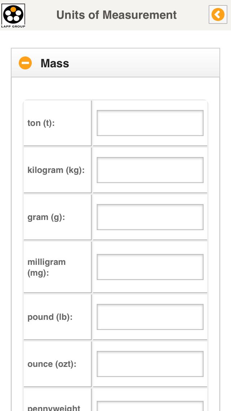
Task: Select the "gram (g):" label
Action: tap(46, 217)
